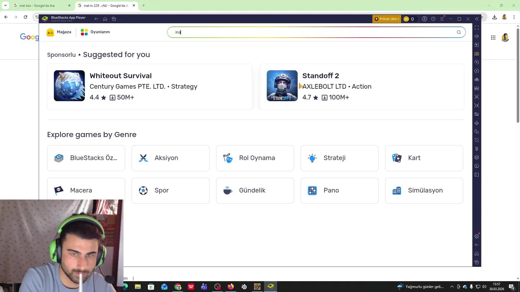Viewport: 520px width, 292px height.
Task: Toggle BlueStacks airplane mode icon
Action: (477, 123)
